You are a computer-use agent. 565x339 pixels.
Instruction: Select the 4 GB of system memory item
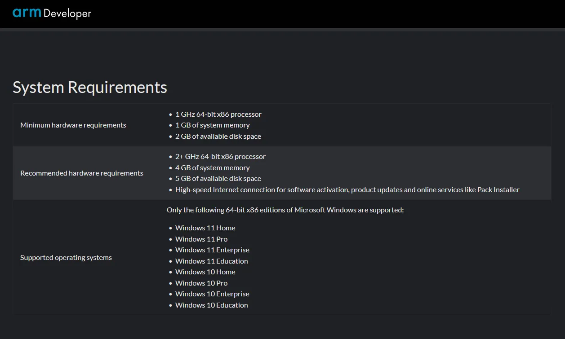pyautogui.click(x=212, y=168)
